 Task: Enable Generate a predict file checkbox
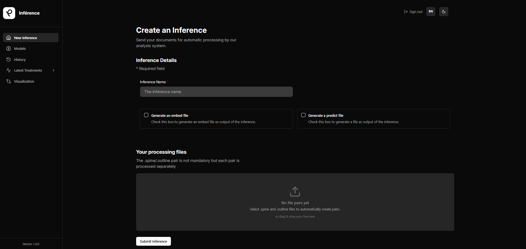coord(303,115)
